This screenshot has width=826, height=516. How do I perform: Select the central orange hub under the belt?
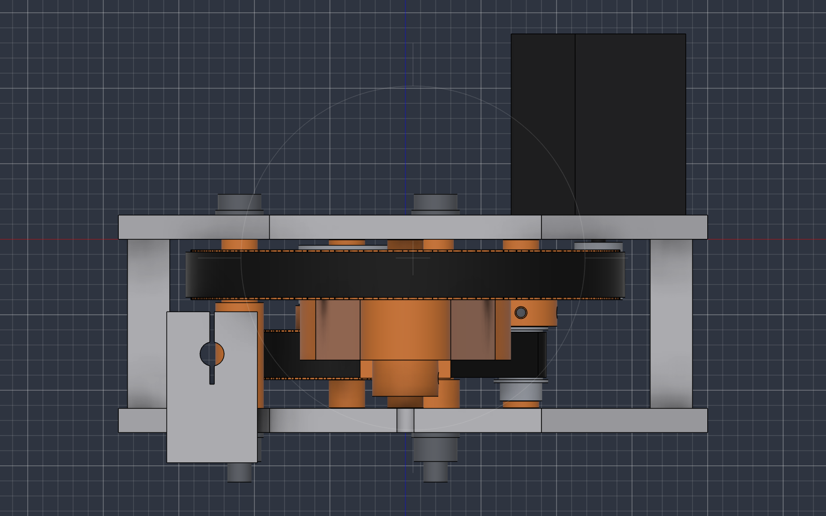click(405, 330)
